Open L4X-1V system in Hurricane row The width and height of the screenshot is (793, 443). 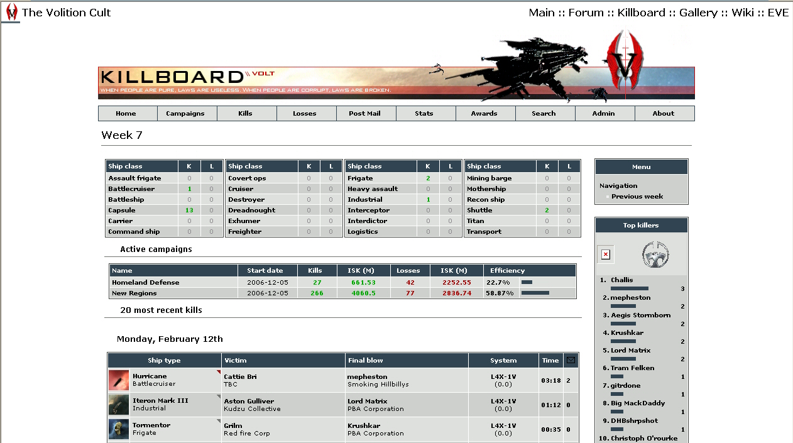[x=503, y=377]
